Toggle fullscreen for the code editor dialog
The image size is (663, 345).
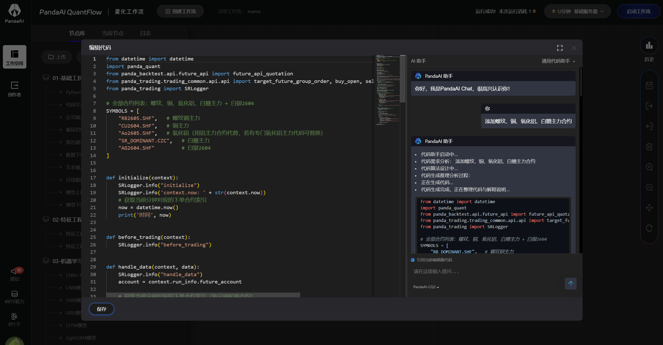point(560,48)
